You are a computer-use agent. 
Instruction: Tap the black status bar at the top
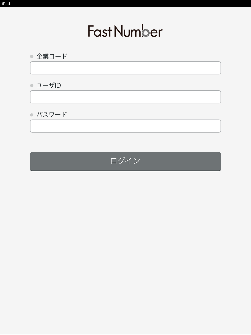pyautogui.click(x=125, y=3)
